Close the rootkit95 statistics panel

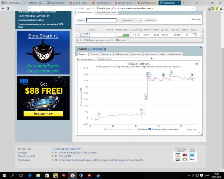click(201, 47)
